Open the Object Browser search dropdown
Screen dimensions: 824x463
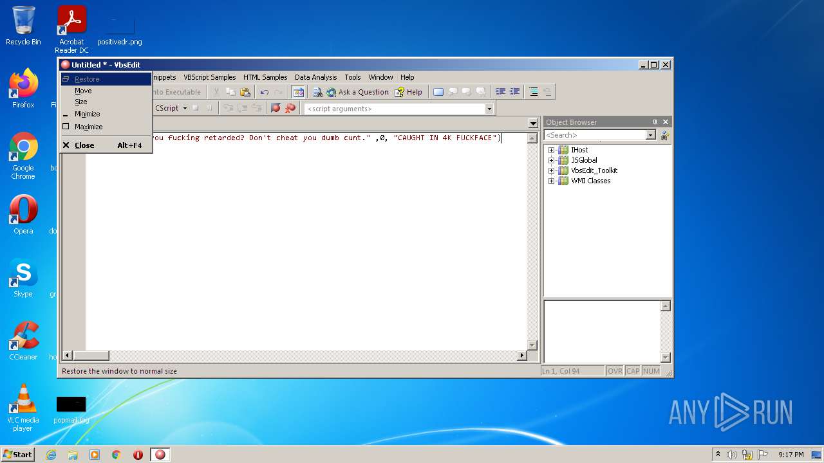coord(651,135)
